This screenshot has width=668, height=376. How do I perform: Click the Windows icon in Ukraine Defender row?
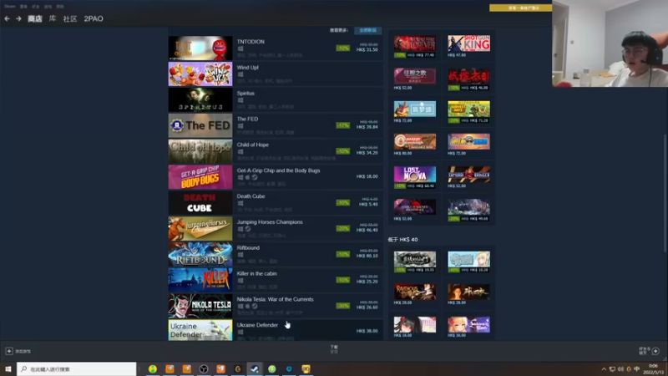pyautogui.click(x=240, y=332)
